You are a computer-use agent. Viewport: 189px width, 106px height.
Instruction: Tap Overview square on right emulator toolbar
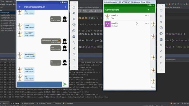(x=161, y=63)
